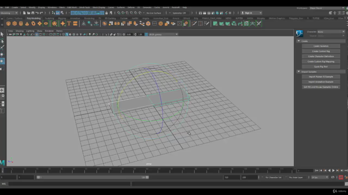Image resolution: width=348 pixels, height=195 pixels.
Task: Click the Combine meshes shelf icon
Action: point(104,24)
